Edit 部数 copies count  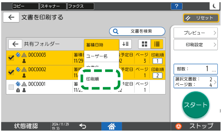click(x=196, y=69)
